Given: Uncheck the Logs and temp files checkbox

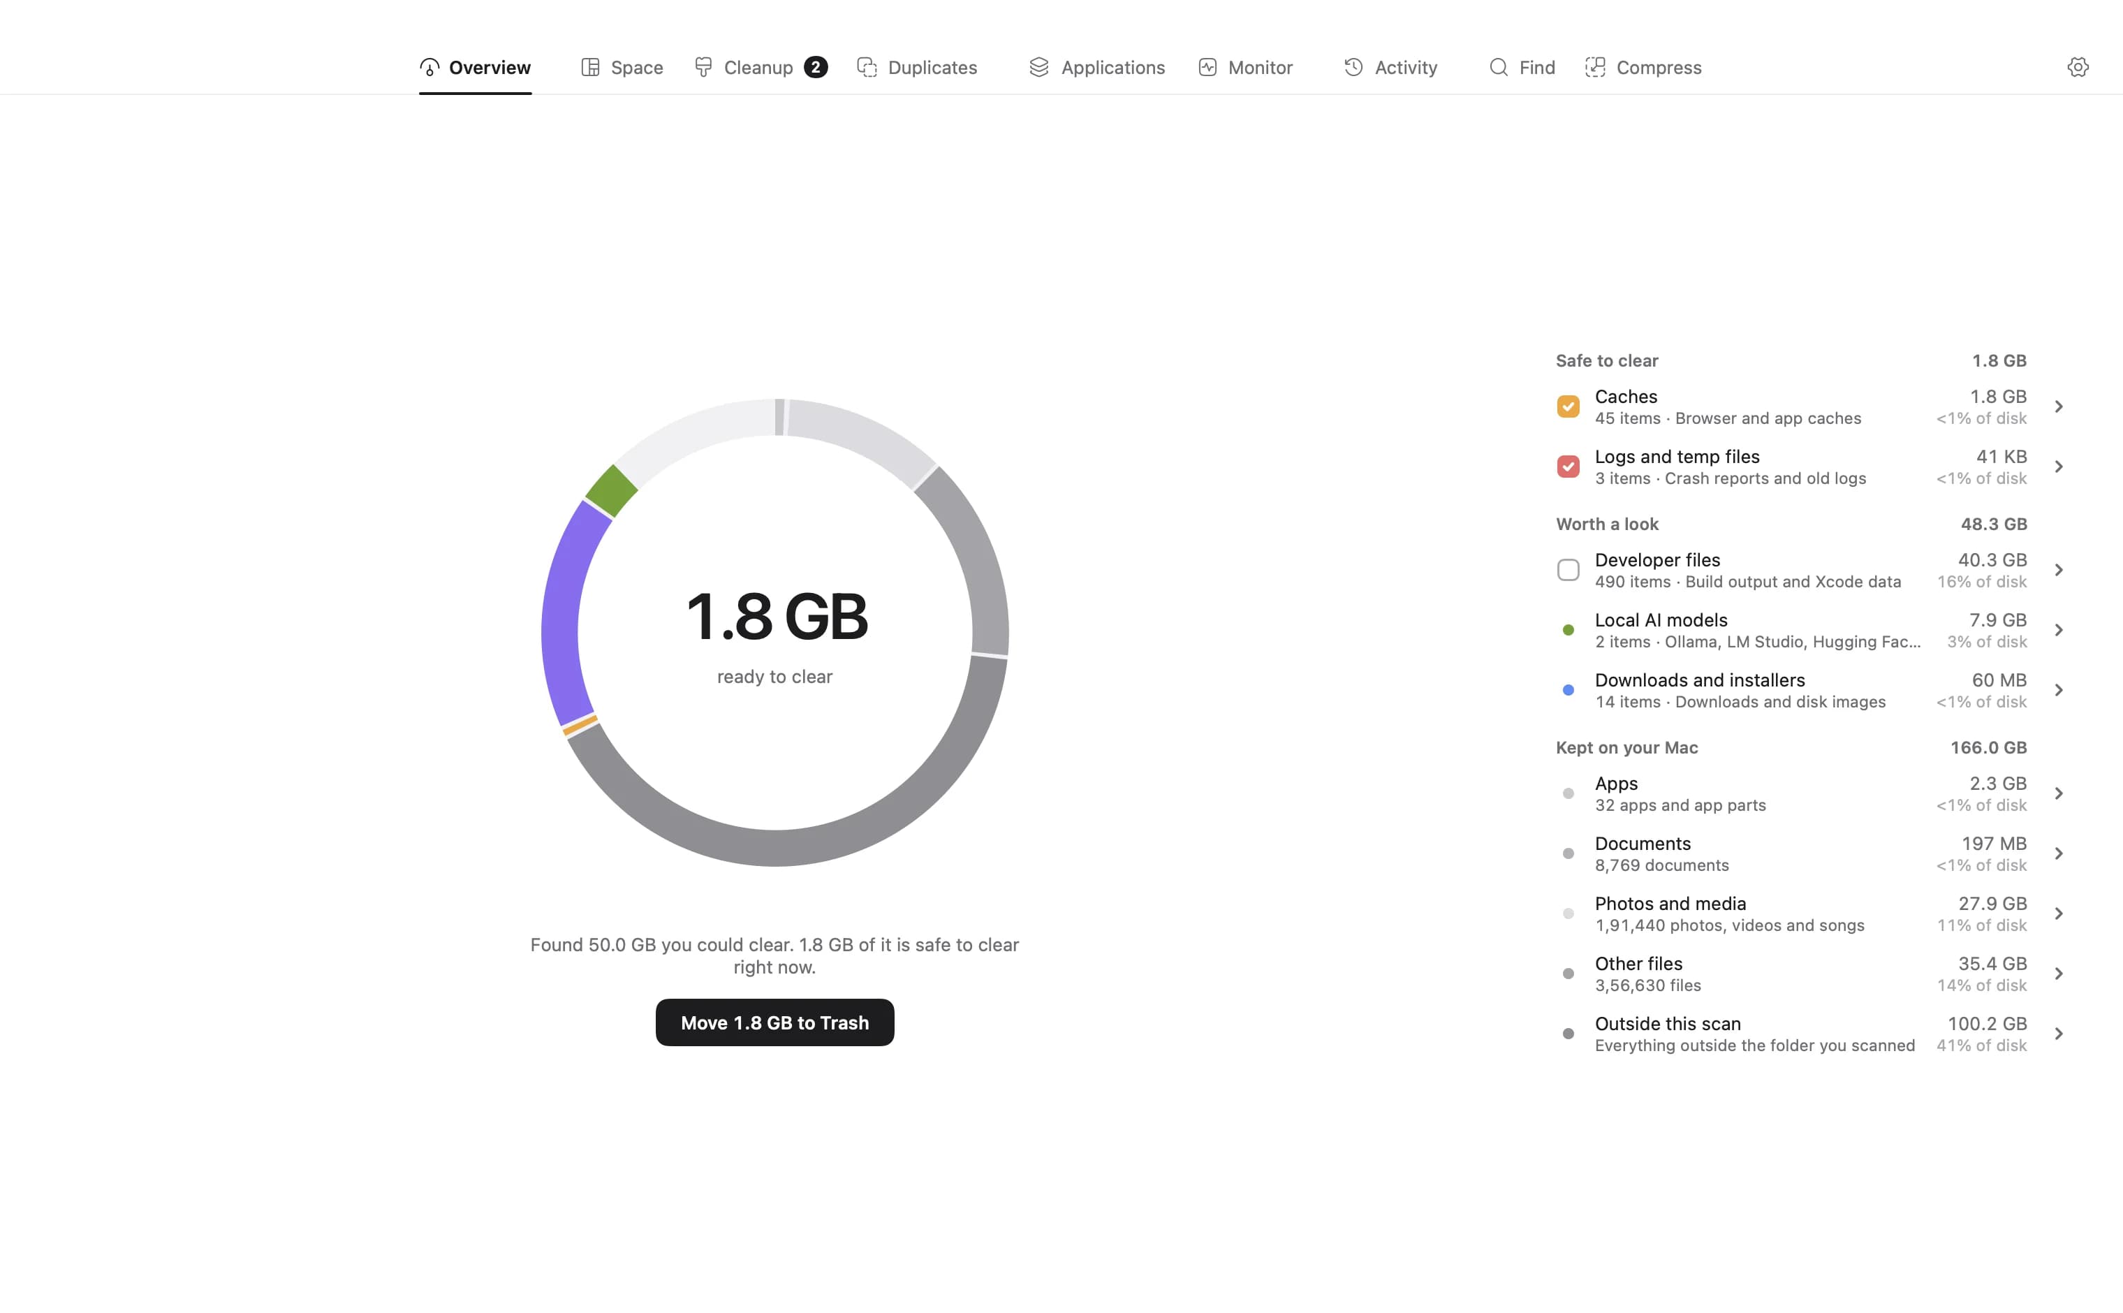Looking at the screenshot, I should tap(1568, 467).
